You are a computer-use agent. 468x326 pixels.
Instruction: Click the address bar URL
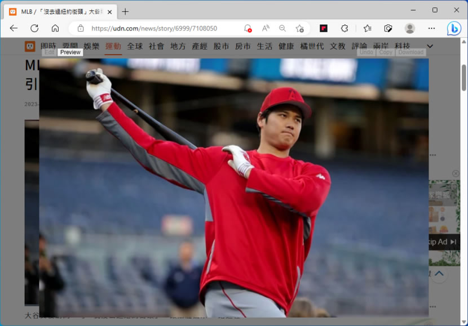point(154,28)
